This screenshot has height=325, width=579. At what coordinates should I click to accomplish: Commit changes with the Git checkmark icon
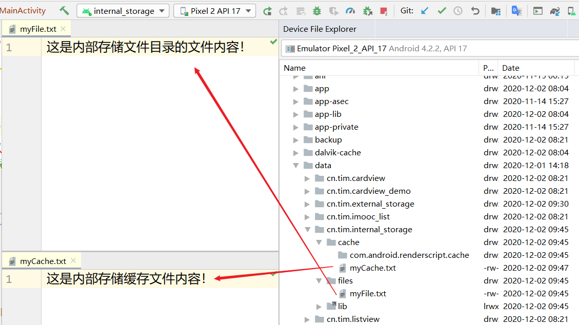click(442, 11)
